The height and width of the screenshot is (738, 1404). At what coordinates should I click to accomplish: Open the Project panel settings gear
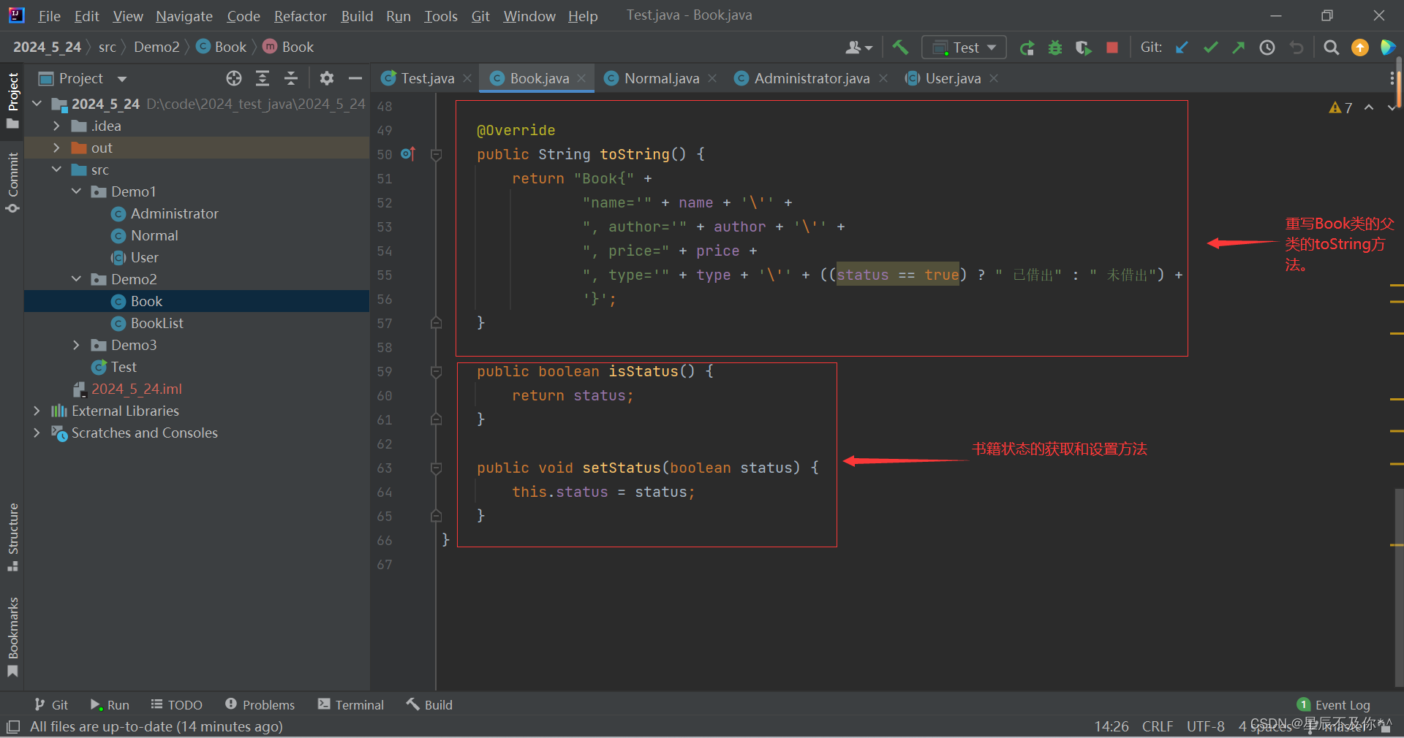pyautogui.click(x=327, y=78)
